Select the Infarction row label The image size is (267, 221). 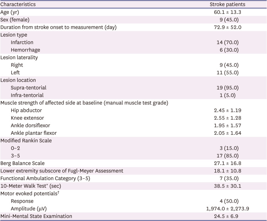click(22, 42)
